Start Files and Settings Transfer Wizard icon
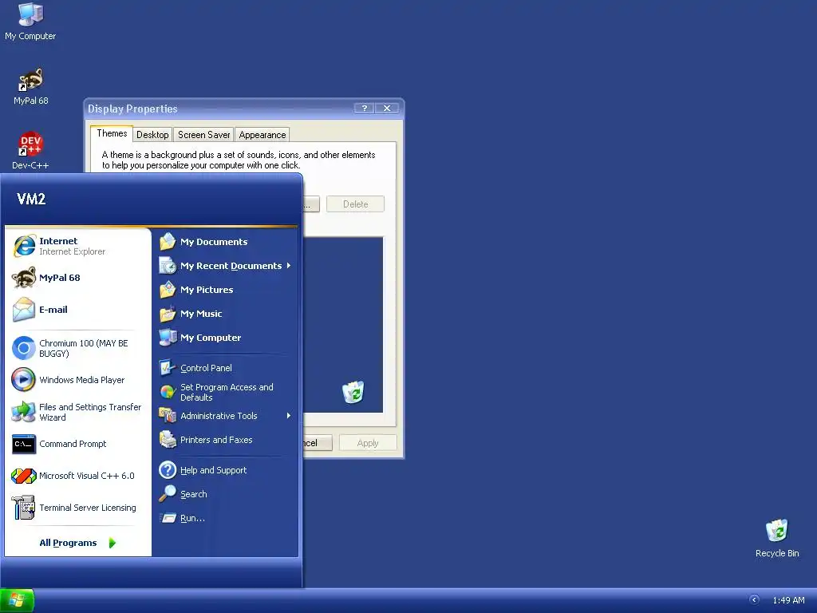 point(24,412)
